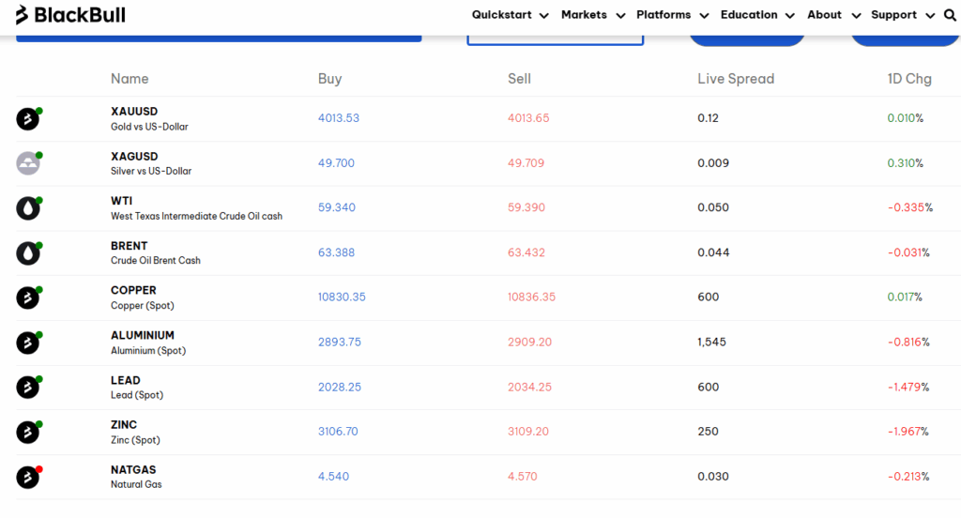This screenshot has height=518, width=961.
Task: Click LEAD daily change -1.479%
Action: pos(908,388)
